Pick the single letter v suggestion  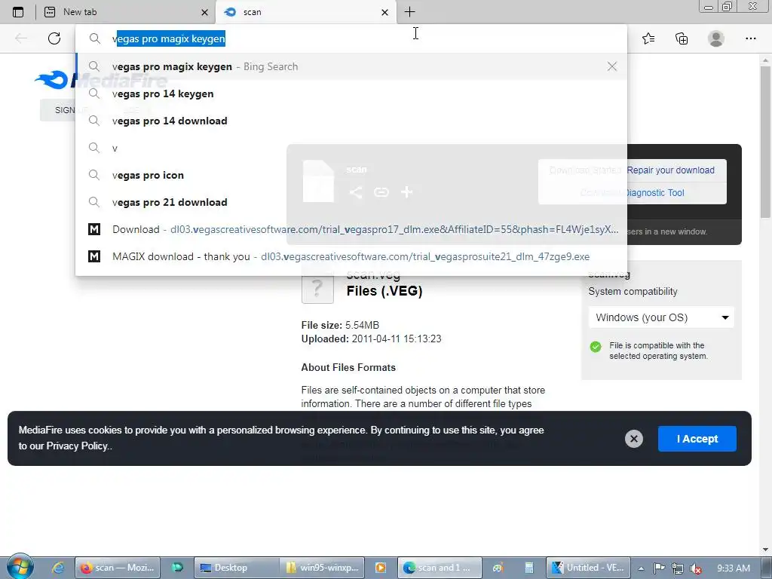pos(351,148)
